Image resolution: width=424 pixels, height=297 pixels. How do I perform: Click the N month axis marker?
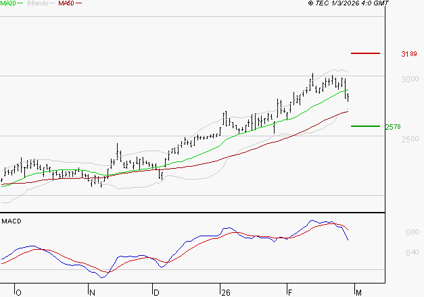click(92, 293)
